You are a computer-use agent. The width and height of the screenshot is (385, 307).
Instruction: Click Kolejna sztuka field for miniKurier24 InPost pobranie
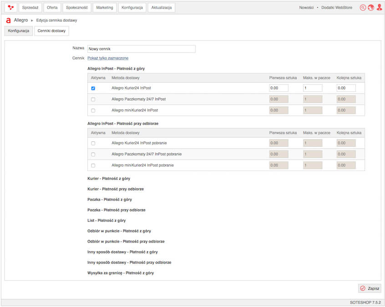(x=346, y=166)
